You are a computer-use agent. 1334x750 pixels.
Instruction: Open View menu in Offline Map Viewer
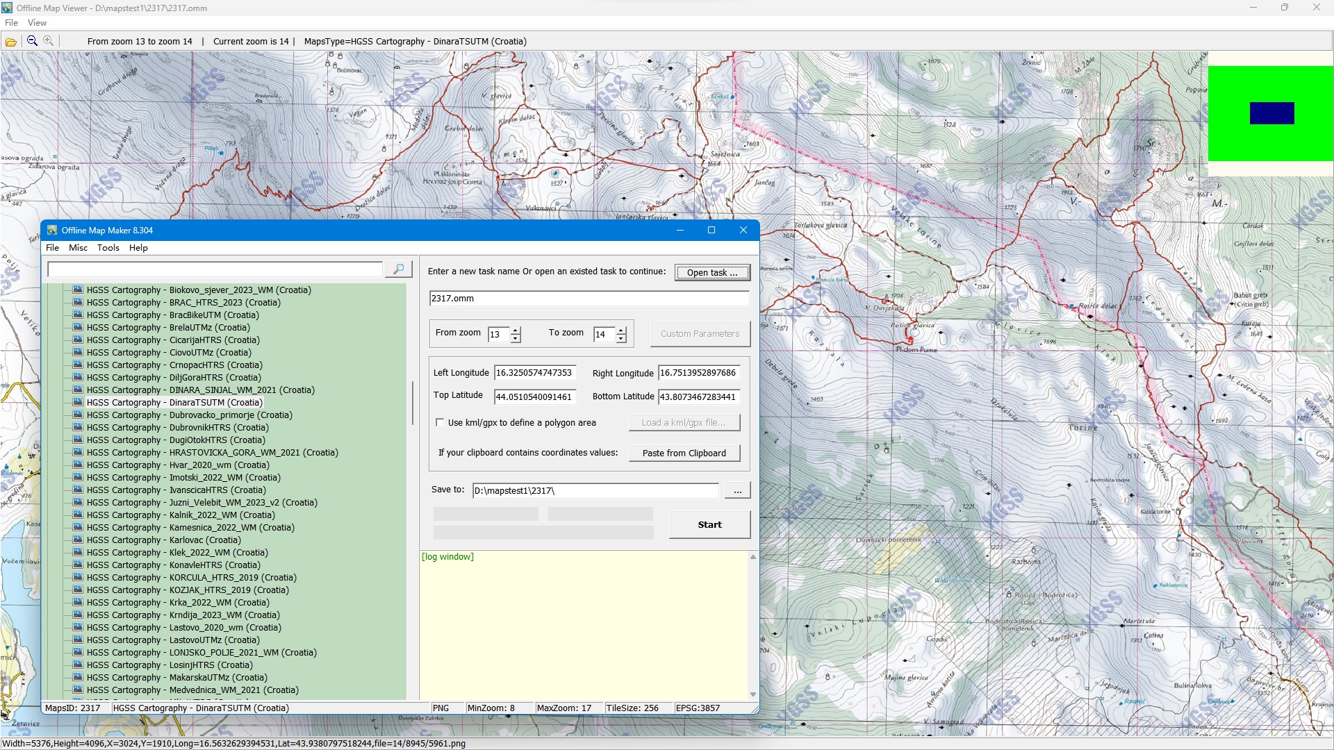[x=37, y=22]
